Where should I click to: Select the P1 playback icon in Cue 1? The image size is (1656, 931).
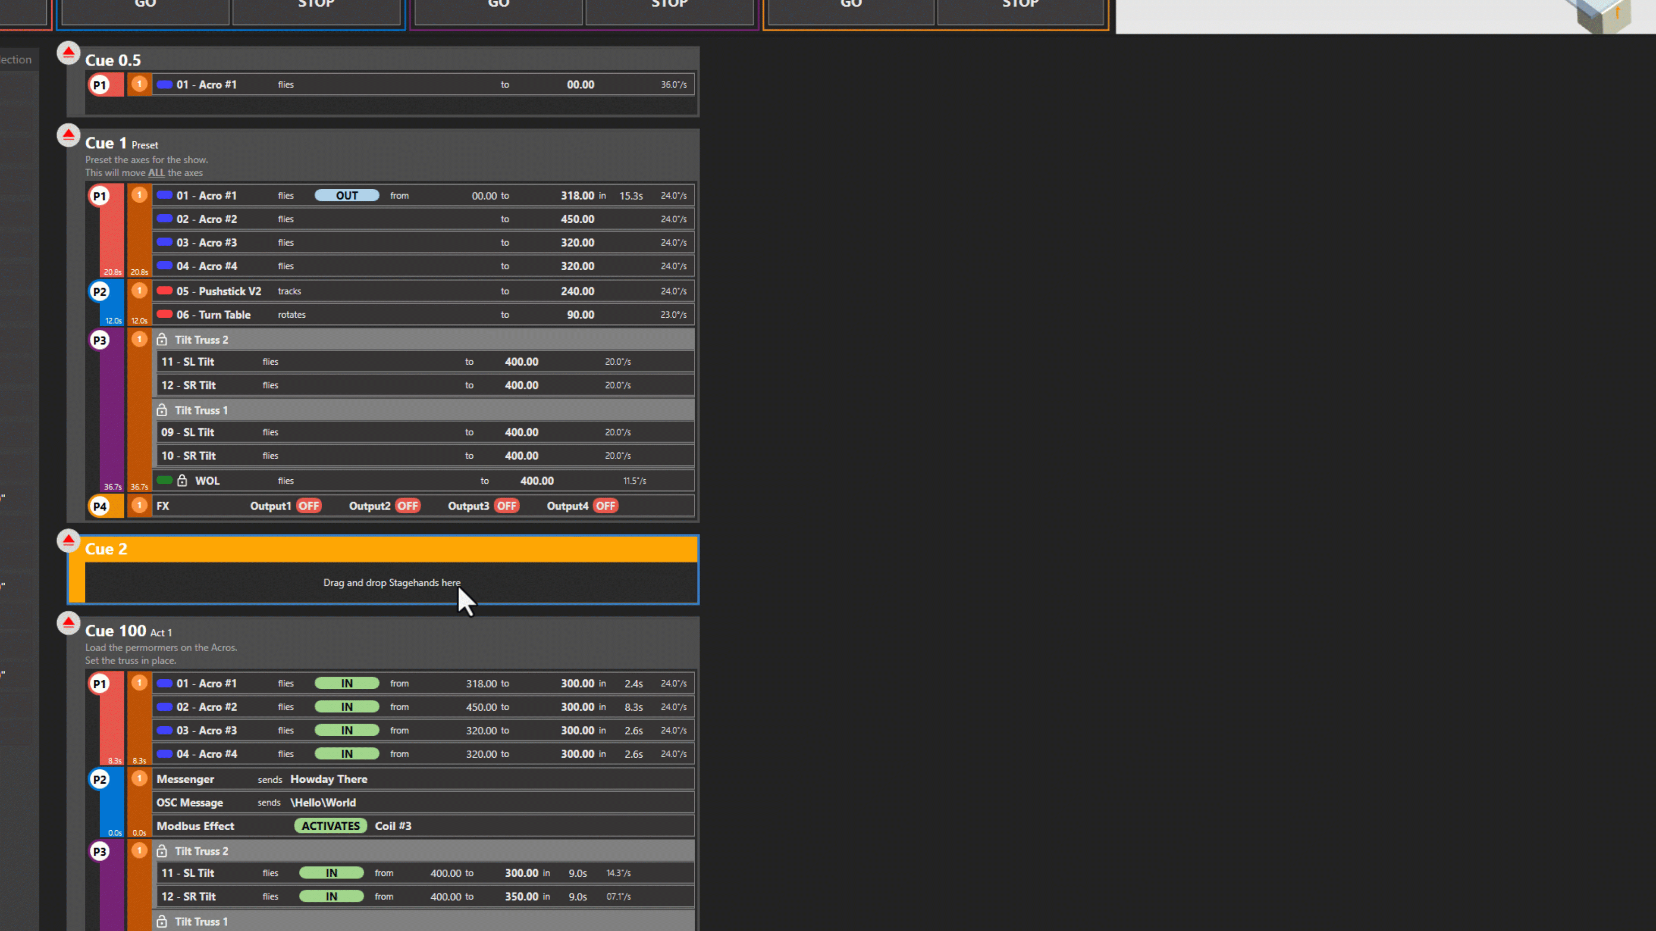click(x=100, y=195)
